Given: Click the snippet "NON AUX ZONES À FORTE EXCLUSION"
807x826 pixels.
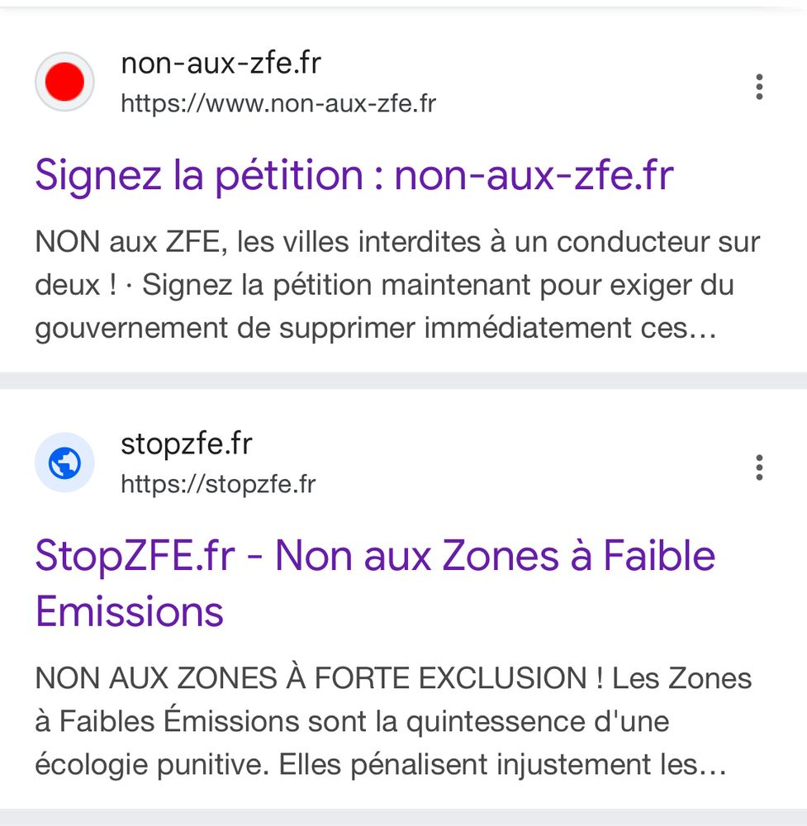Looking at the screenshot, I should [311, 677].
